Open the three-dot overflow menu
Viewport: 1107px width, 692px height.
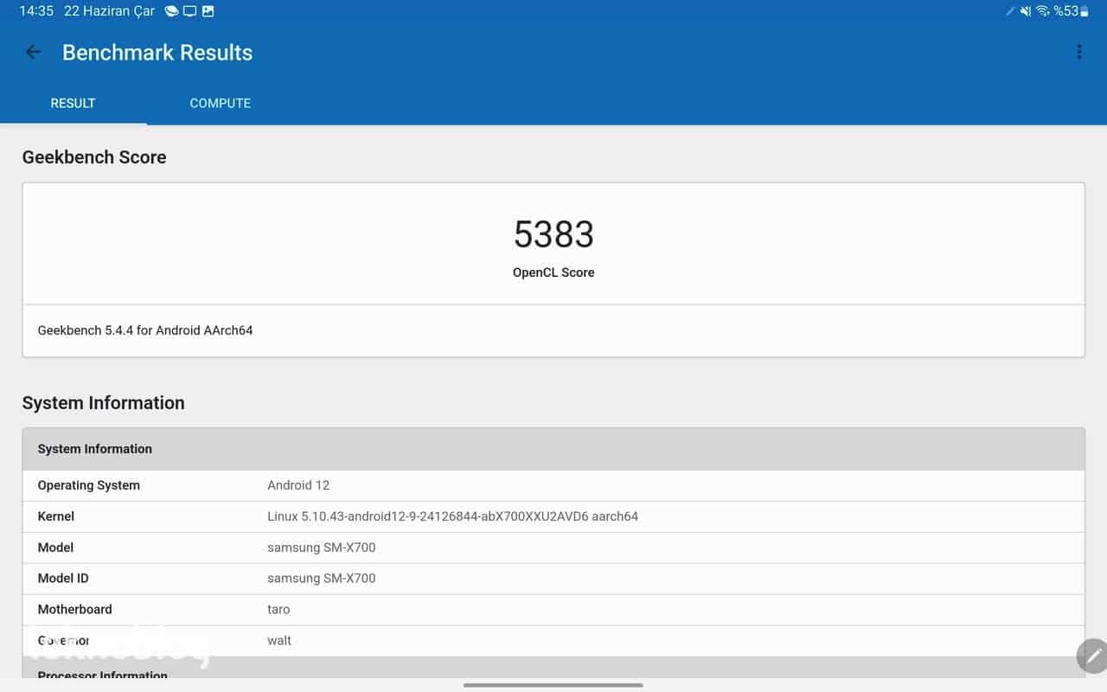pos(1078,52)
